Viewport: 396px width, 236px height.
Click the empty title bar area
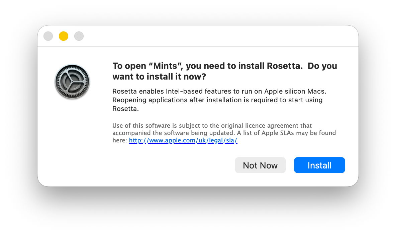(x=217, y=36)
